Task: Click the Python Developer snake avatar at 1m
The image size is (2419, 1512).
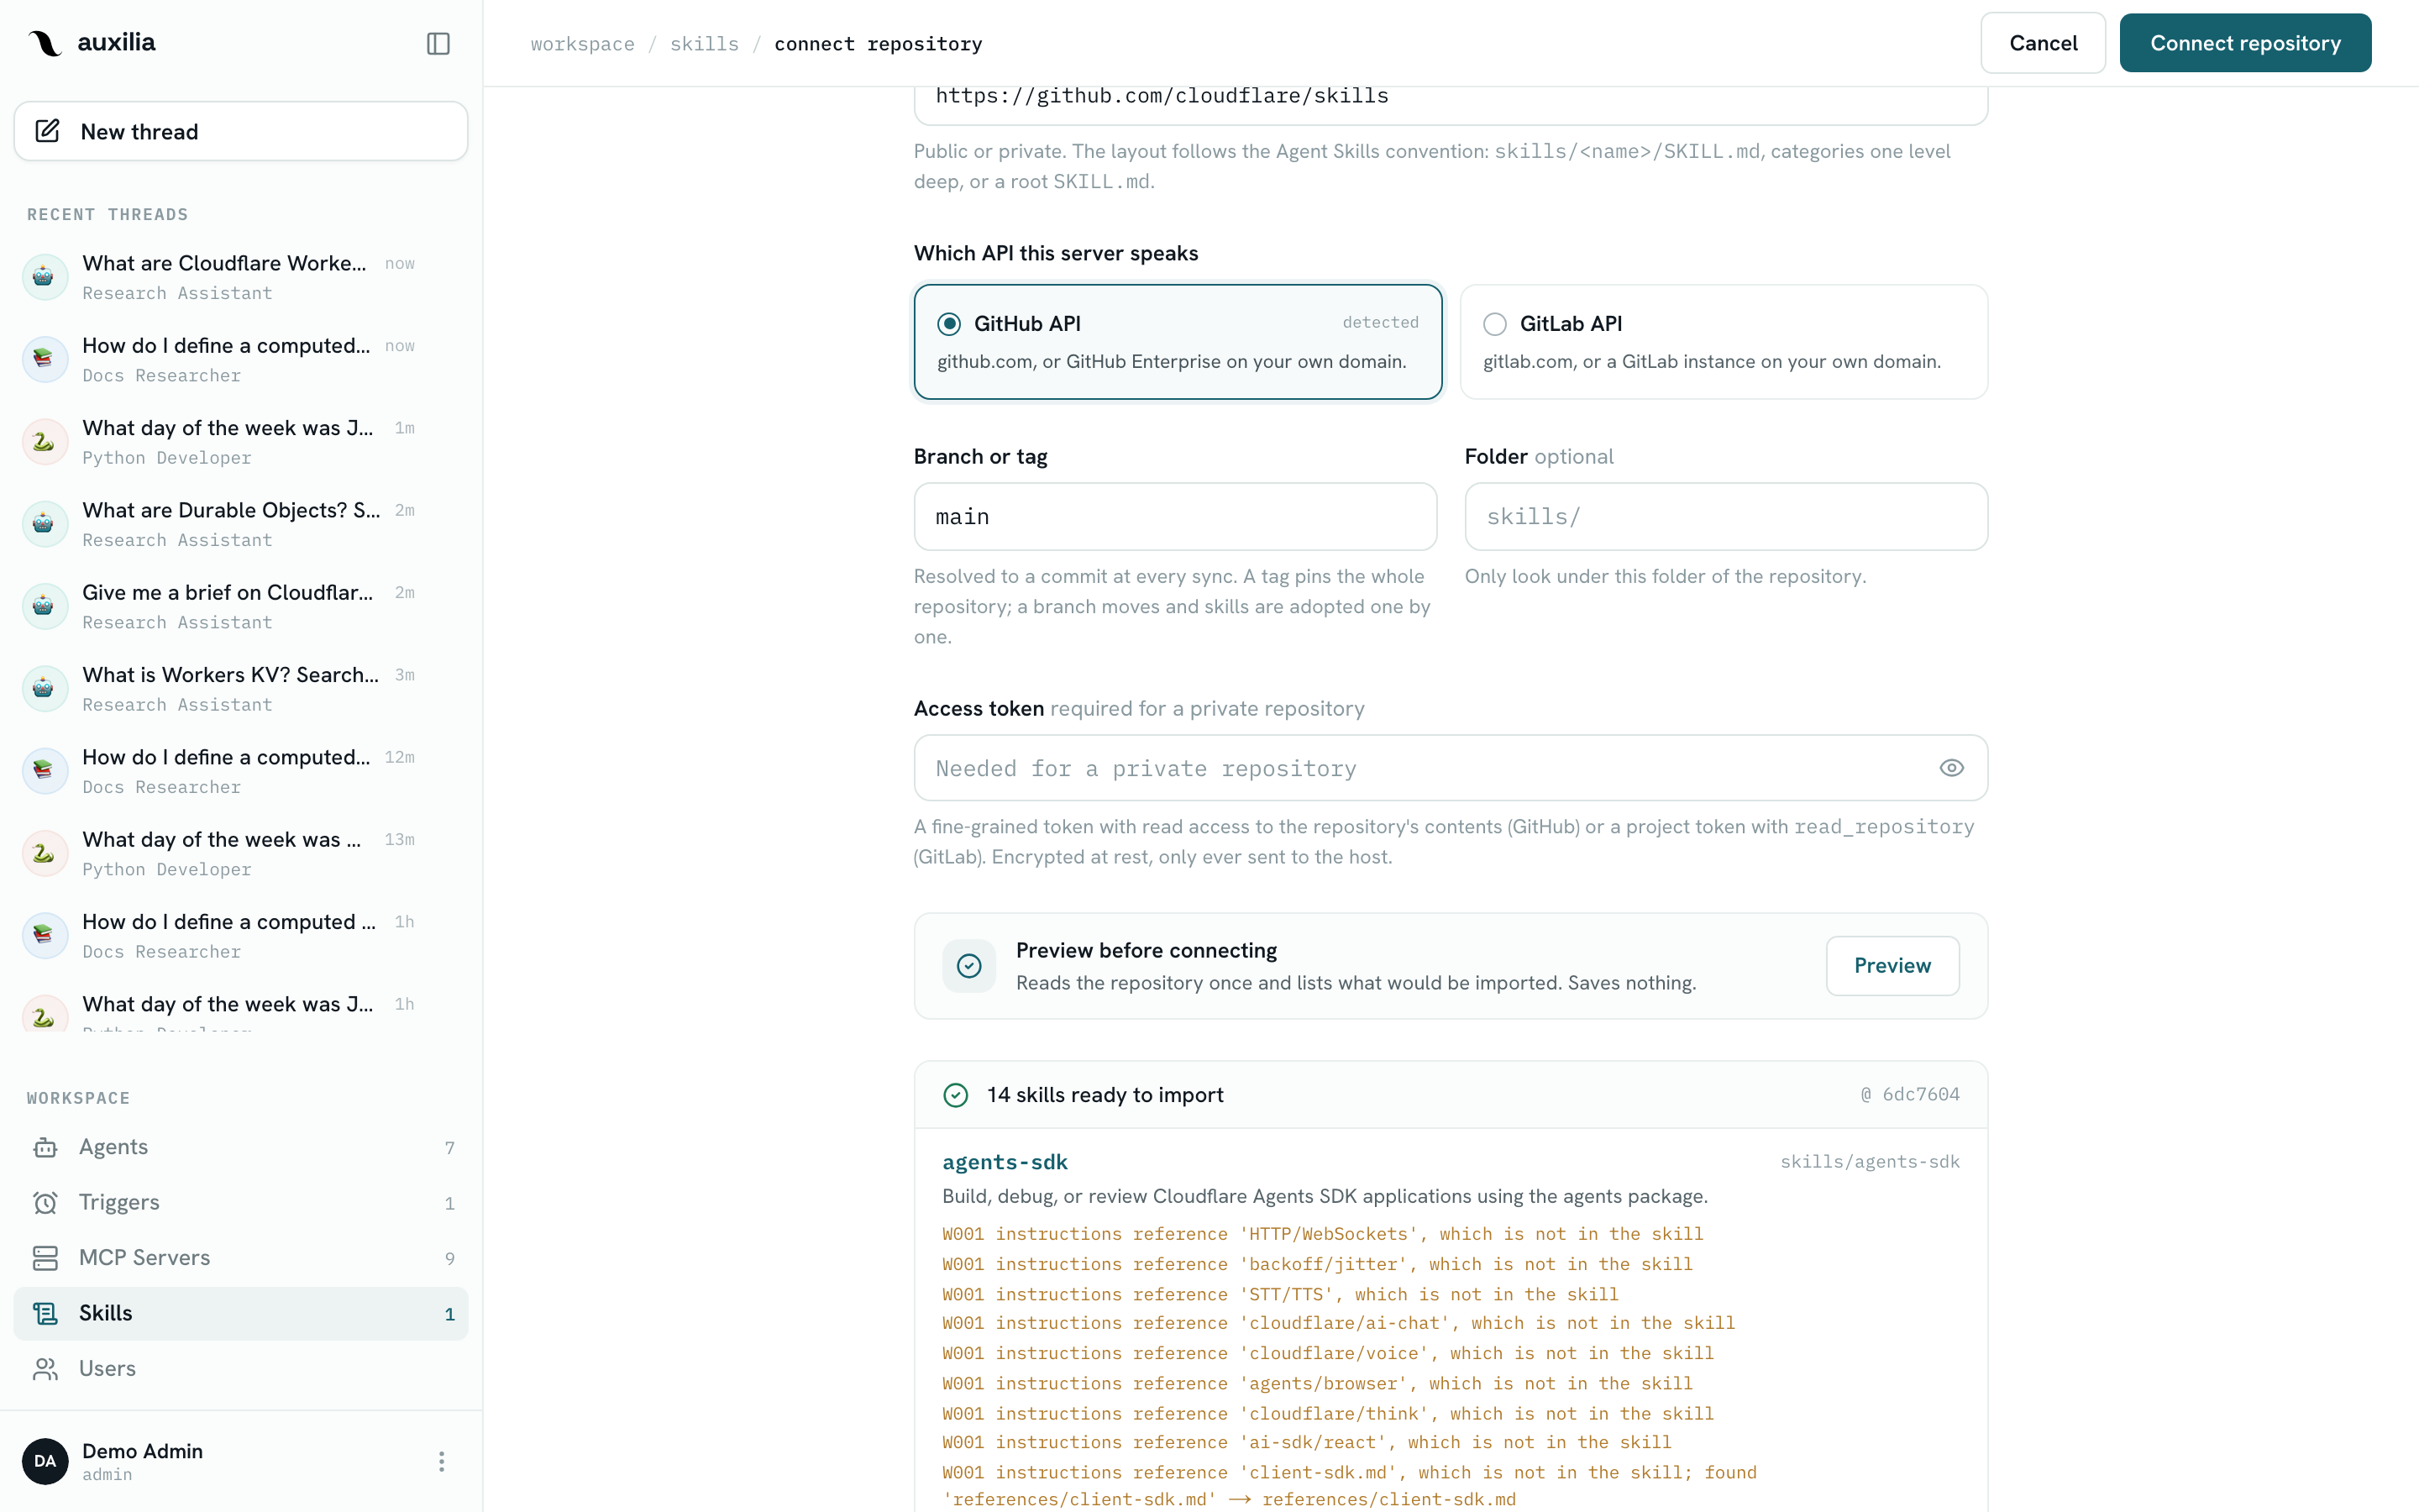Action: pyautogui.click(x=45, y=442)
